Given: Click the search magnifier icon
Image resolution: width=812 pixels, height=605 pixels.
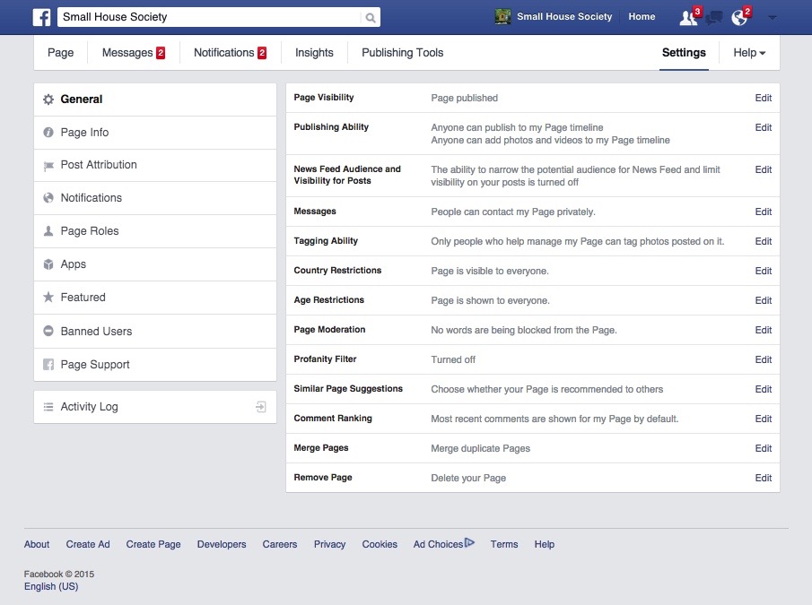Looking at the screenshot, I should 371,18.
